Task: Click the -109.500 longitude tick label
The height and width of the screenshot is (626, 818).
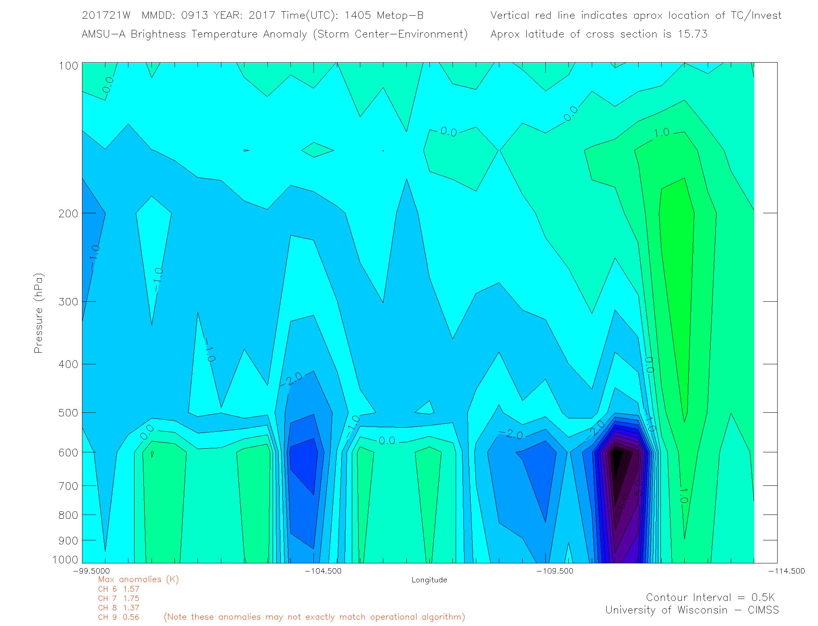Action: [x=555, y=571]
